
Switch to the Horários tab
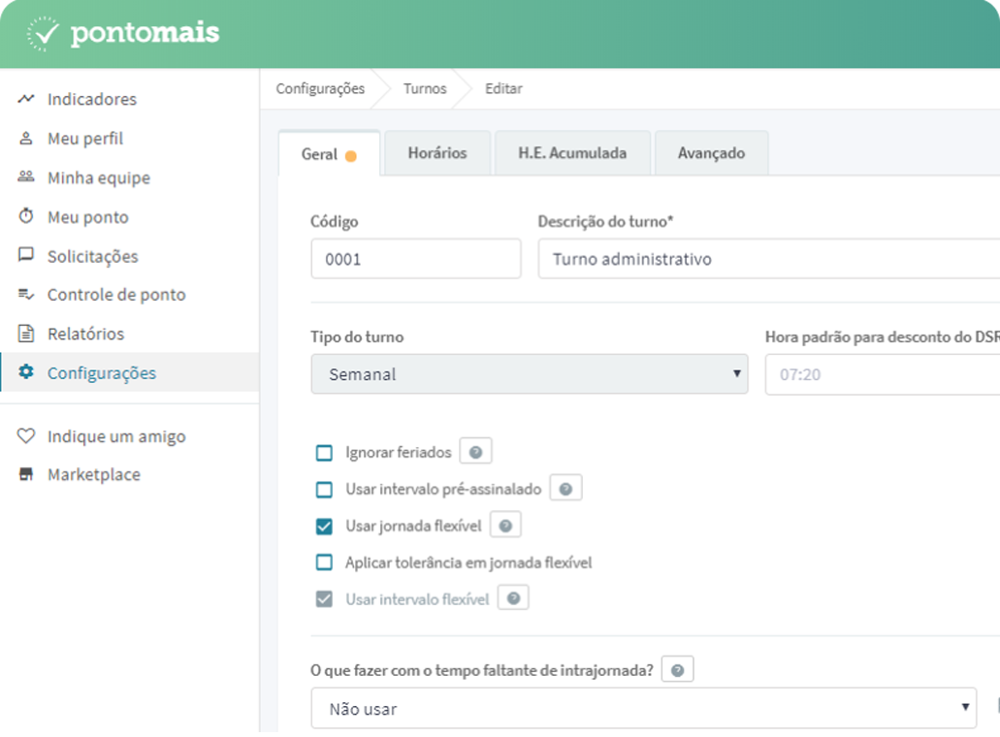click(436, 153)
